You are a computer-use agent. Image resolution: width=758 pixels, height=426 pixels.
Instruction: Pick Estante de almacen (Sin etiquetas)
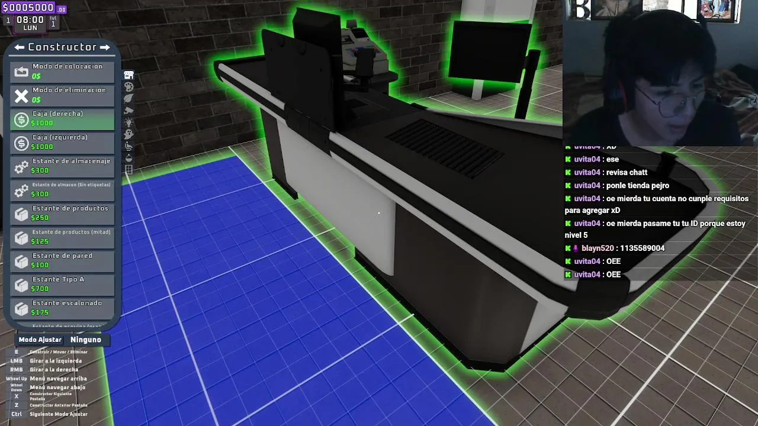pos(62,190)
